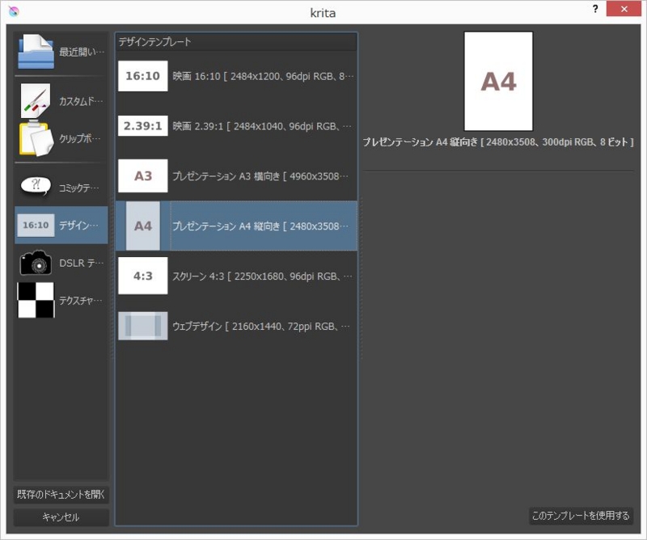
Task: Pick the A3 presentation template thumbnail
Action: (x=143, y=175)
